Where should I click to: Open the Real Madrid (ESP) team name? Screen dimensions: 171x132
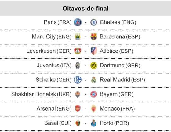click(x=122, y=80)
